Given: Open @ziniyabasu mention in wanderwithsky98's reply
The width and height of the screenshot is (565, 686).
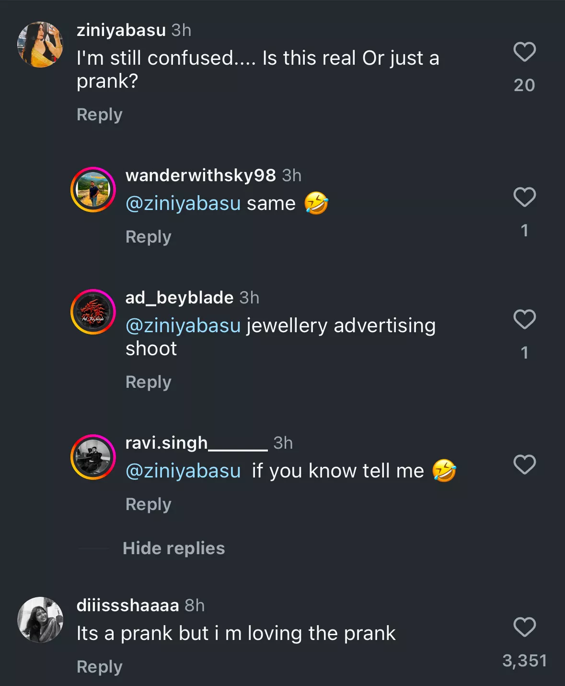Looking at the screenshot, I should click(x=183, y=204).
